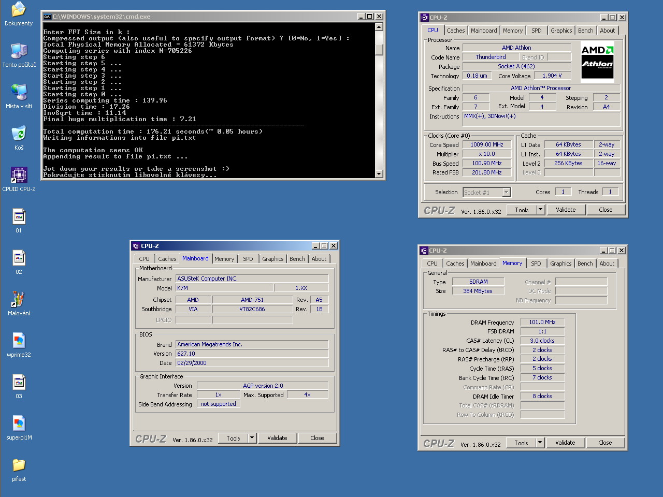The image size is (663, 497).
Task: Click the AMD-751 chipset field
Action: 252,300
